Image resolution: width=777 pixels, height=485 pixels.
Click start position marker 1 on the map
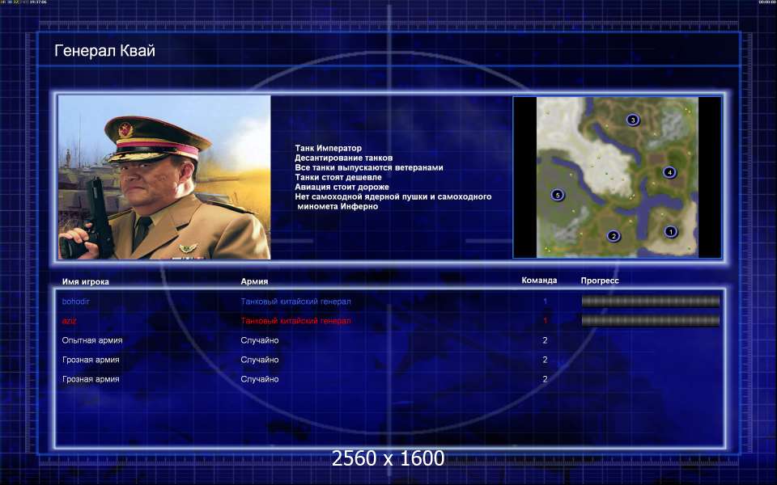click(x=670, y=231)
